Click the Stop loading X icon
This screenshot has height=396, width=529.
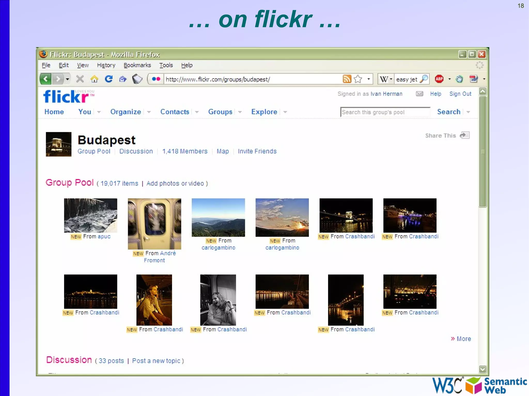80,79
